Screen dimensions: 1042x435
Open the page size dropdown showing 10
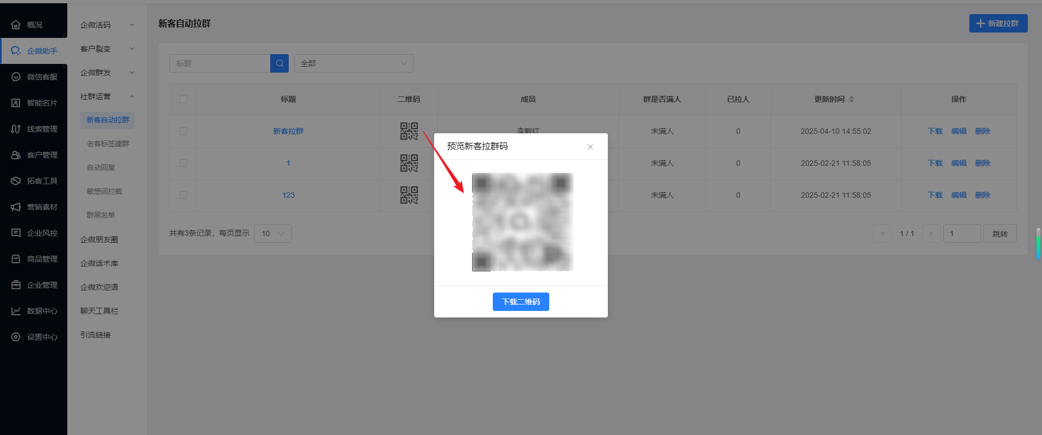coord(273,233)
